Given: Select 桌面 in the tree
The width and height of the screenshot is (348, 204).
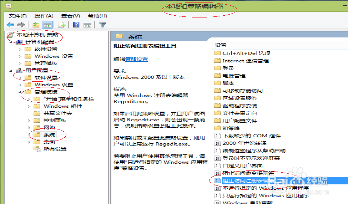Looking at the screenshot, I should coord(49,142).
